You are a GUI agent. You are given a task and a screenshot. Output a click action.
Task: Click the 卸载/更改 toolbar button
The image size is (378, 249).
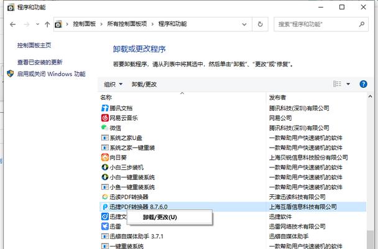click(144, 84)
